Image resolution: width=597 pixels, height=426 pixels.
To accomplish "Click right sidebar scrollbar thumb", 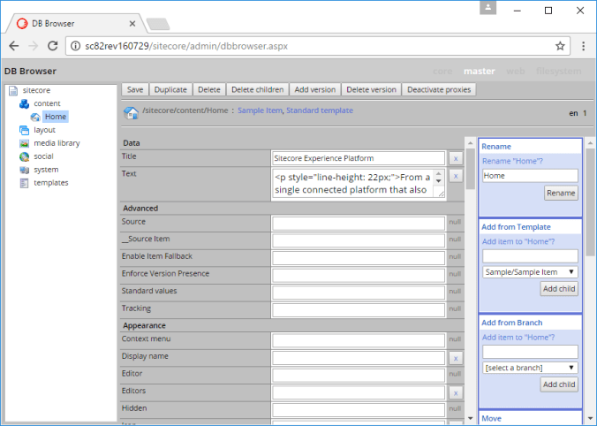I will 590,202.
